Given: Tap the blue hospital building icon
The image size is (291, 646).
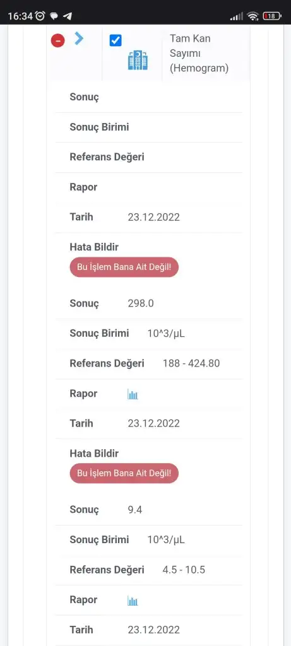Looking at the screenshot, I should point(138,60).
